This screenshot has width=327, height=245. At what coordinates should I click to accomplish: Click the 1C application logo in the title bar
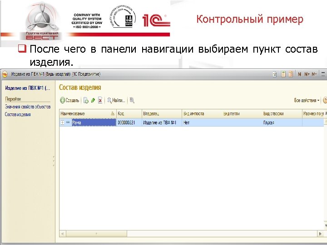click(5, 74)
